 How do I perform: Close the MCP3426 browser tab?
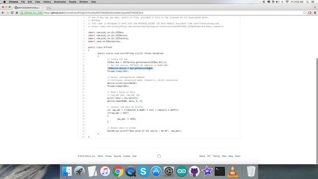tap(43, 8)
